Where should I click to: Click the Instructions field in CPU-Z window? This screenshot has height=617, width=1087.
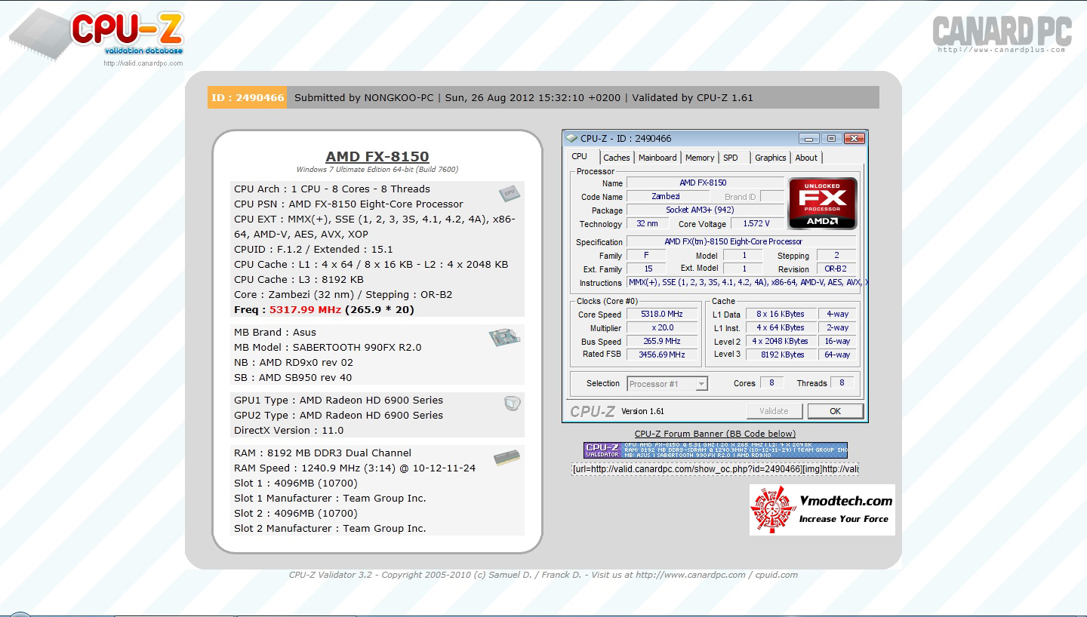point(747,283)
